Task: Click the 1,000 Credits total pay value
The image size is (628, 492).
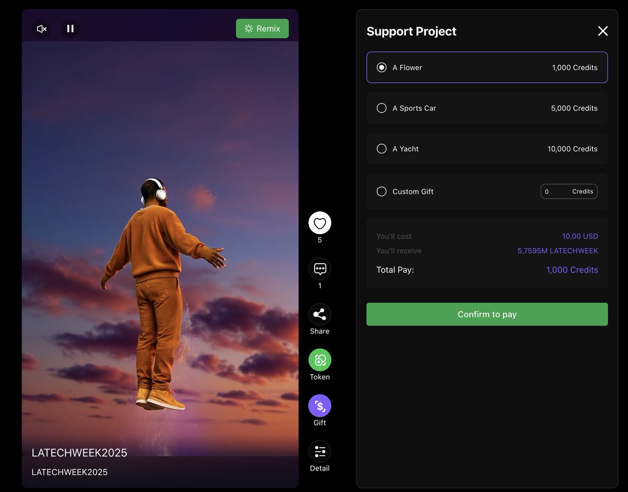Action: tap(572, 270)
